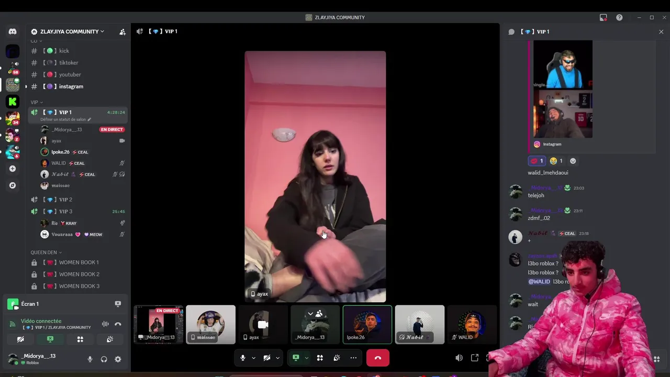Collapse the QUEEN DEN category
Screen dimensions: 670x377
pos(46,252)
